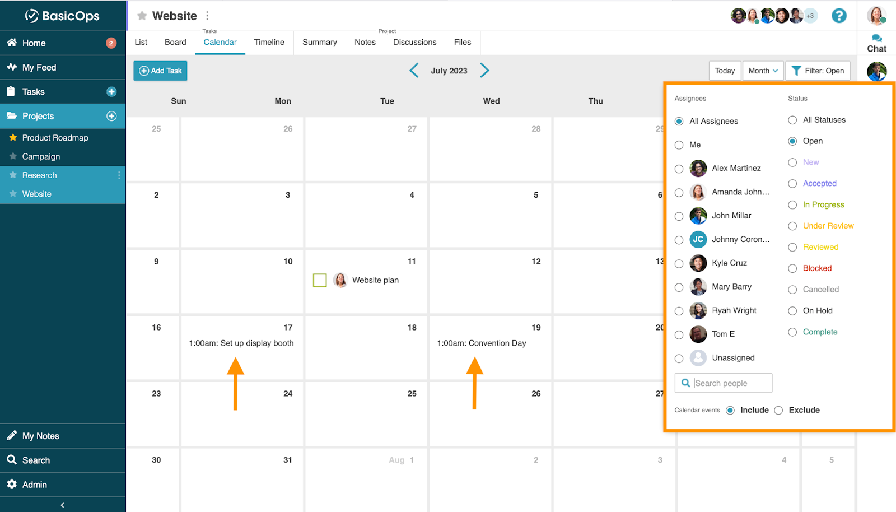Click the Chat icon in the top right
The width and height of the screenshot is (896, 512).
tap(876, 42)
